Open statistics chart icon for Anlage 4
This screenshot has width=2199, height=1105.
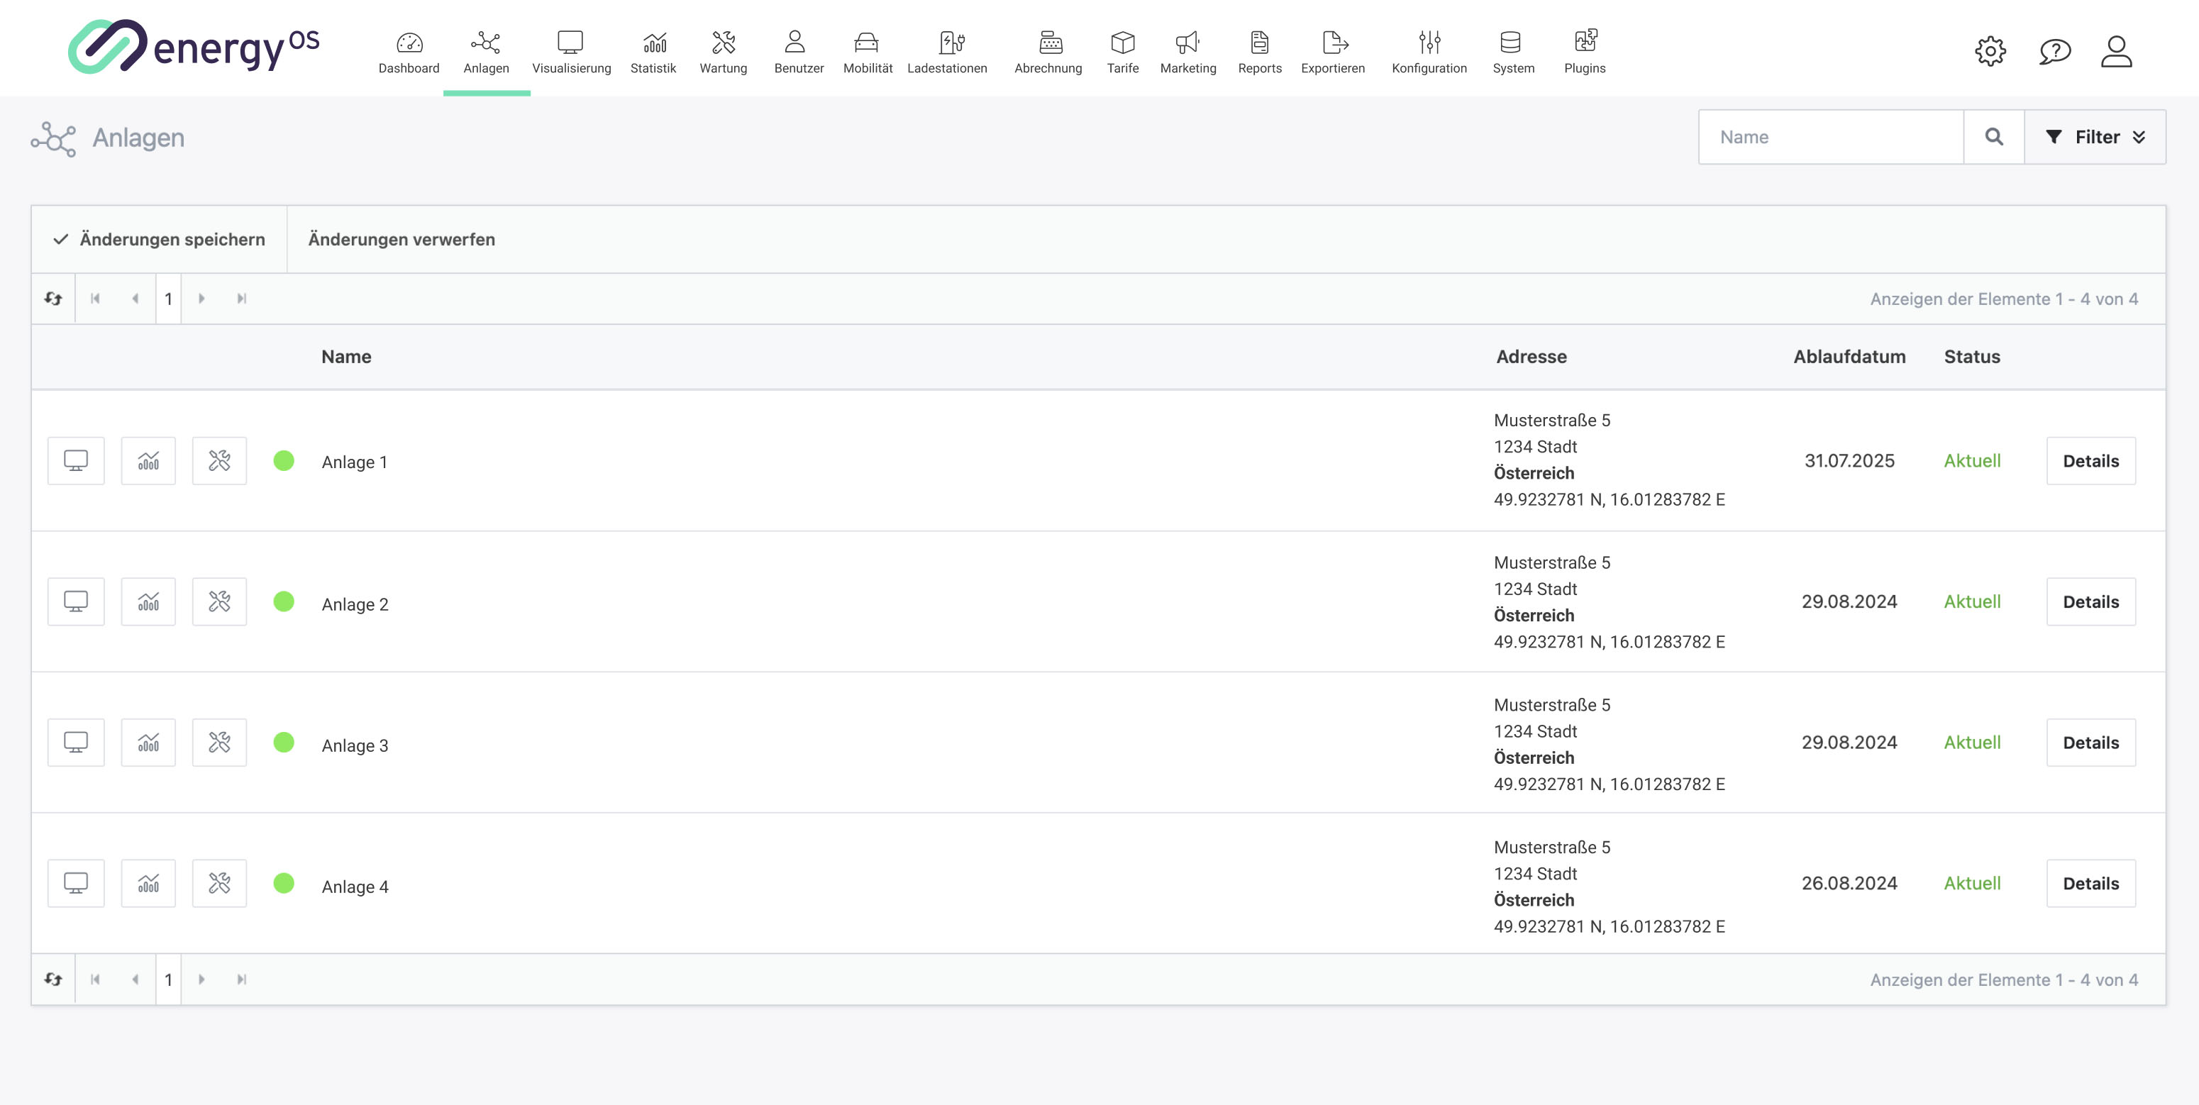pyautogui.click(x=148, y=883)
